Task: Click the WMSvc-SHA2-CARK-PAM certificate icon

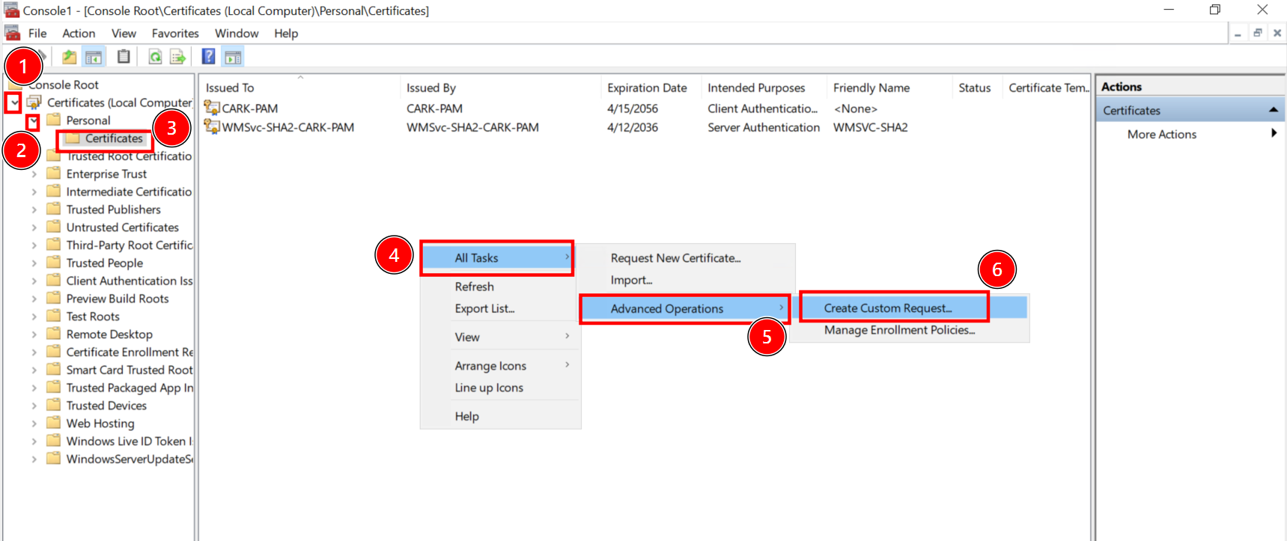Action: coord(212,127)
